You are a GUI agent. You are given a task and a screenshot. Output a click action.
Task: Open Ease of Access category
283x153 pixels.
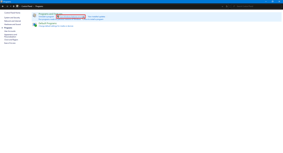[10, 43]
